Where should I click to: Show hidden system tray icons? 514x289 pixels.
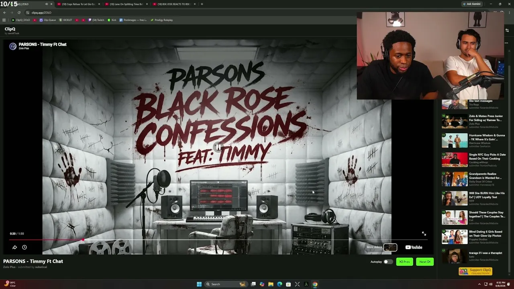479,284
